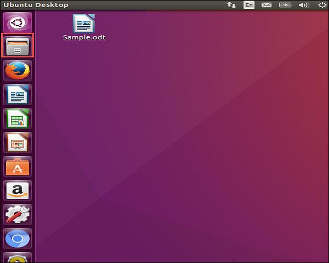Screen dimensions: 329x263
Task: Launch LibreOffice Calc spreadsheet
Action: tap(18, 118)
